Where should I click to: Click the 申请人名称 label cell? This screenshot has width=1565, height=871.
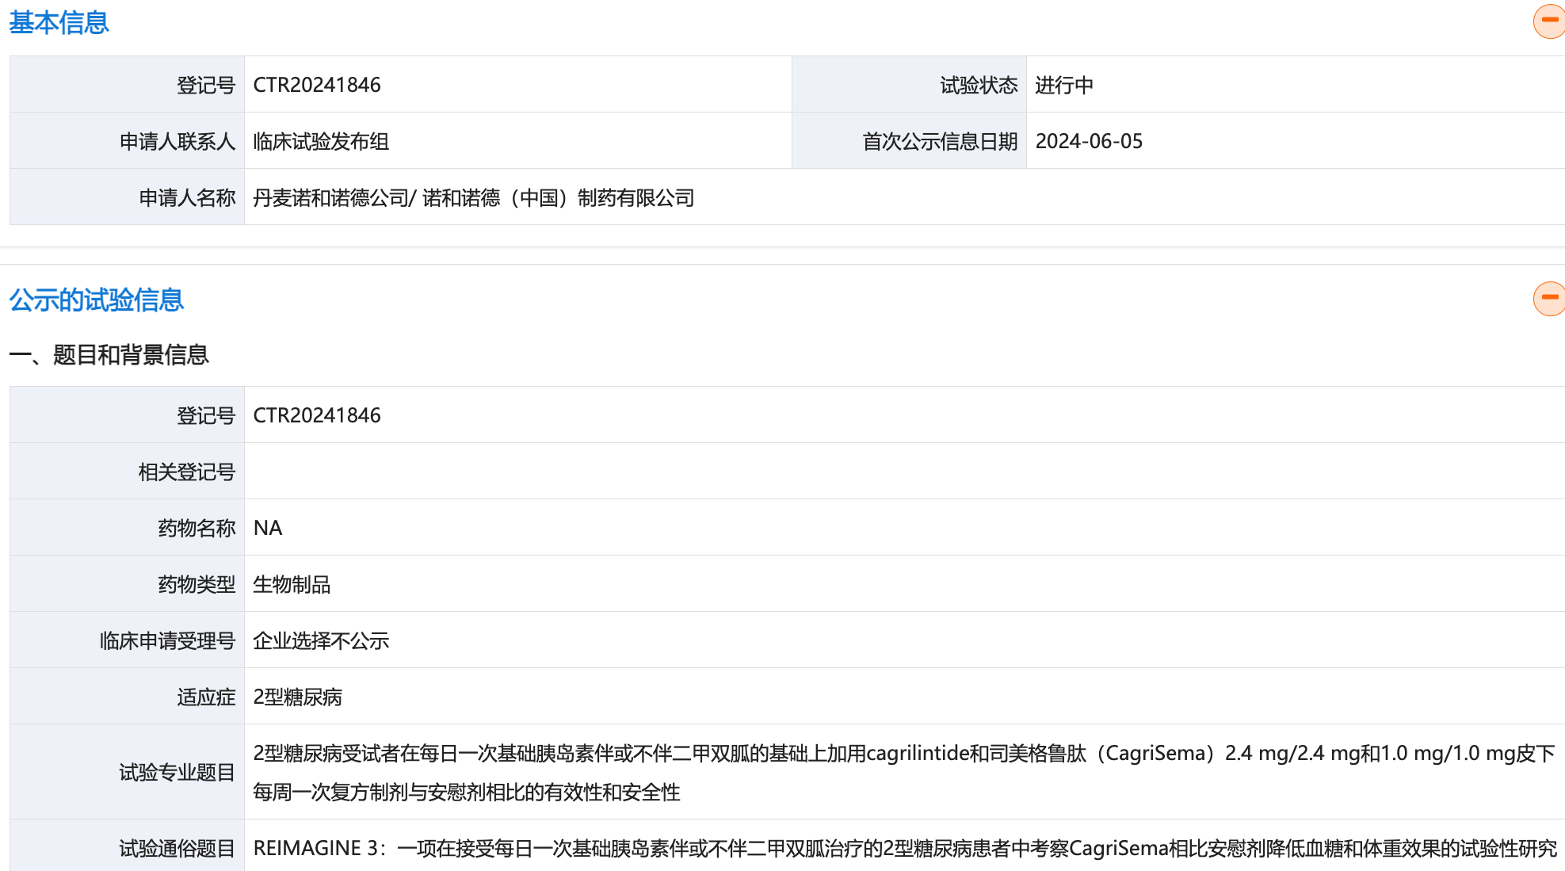127,197
